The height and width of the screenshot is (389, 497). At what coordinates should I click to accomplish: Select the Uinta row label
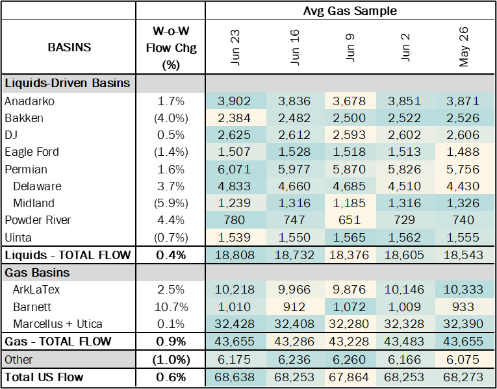pyautogui.click(x=18, y=237)
